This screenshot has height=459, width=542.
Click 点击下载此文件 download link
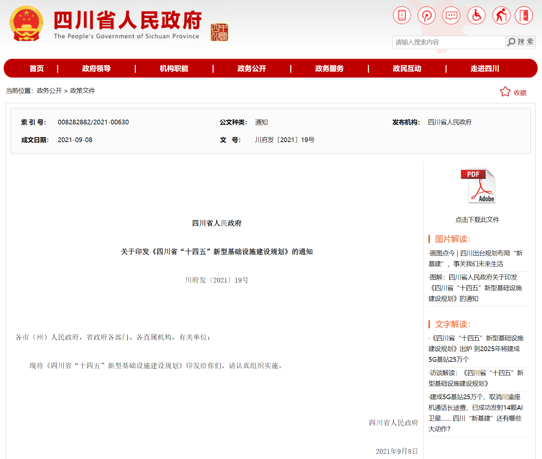pyautogui.click(x=477, y=220)
